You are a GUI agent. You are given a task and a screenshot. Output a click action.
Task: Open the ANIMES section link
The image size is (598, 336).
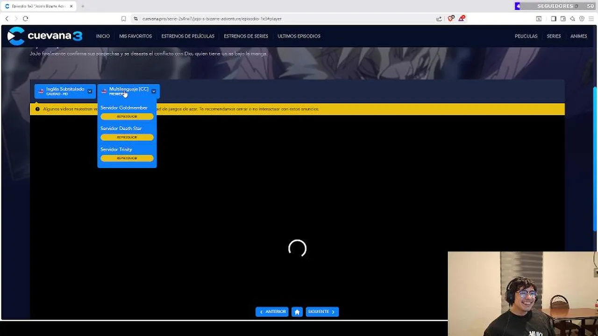pyautogui.click(x=578, y=36)
